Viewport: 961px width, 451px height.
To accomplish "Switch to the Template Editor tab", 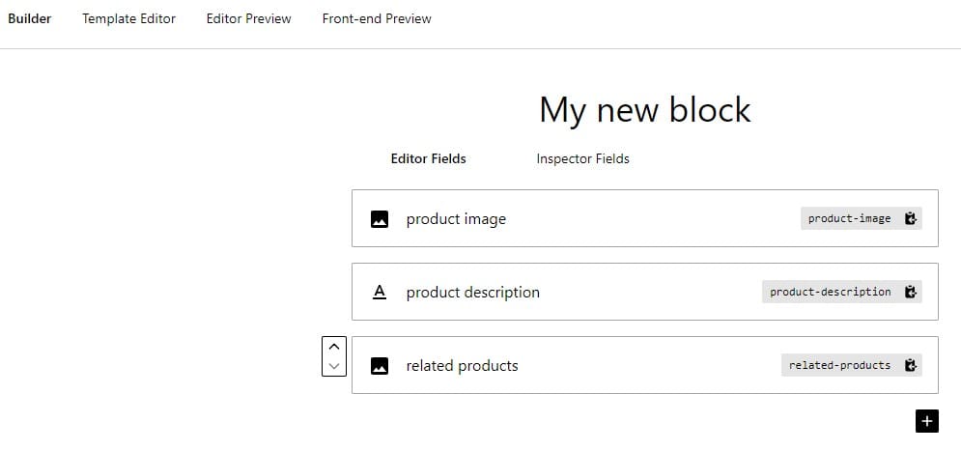I will click(x=128, y=19).
